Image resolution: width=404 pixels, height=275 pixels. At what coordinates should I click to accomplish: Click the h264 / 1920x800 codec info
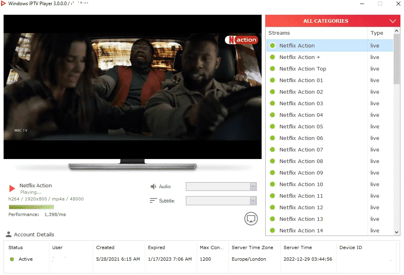click(x=46, y=199)
